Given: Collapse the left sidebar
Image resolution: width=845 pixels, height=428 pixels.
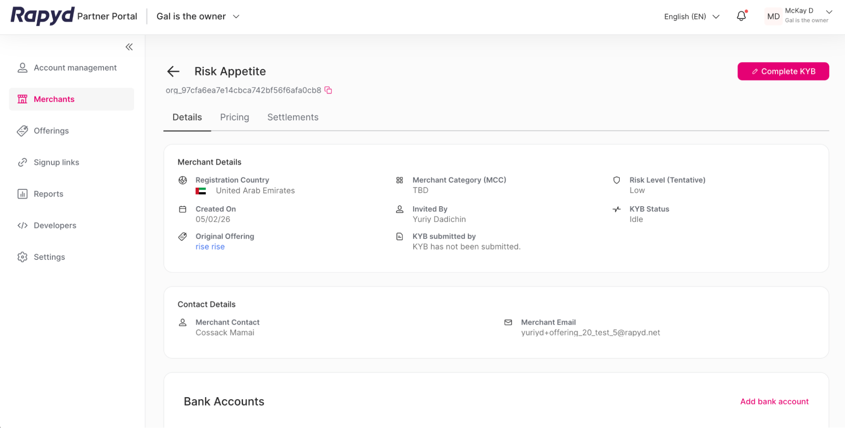Looking at the screenshot, I should pos(129,47).
